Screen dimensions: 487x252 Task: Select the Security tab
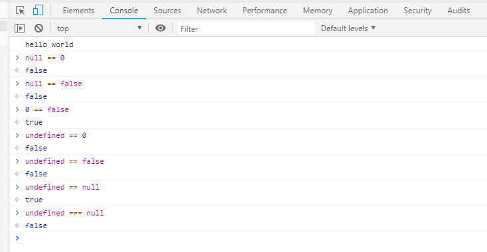coord(417,11)
